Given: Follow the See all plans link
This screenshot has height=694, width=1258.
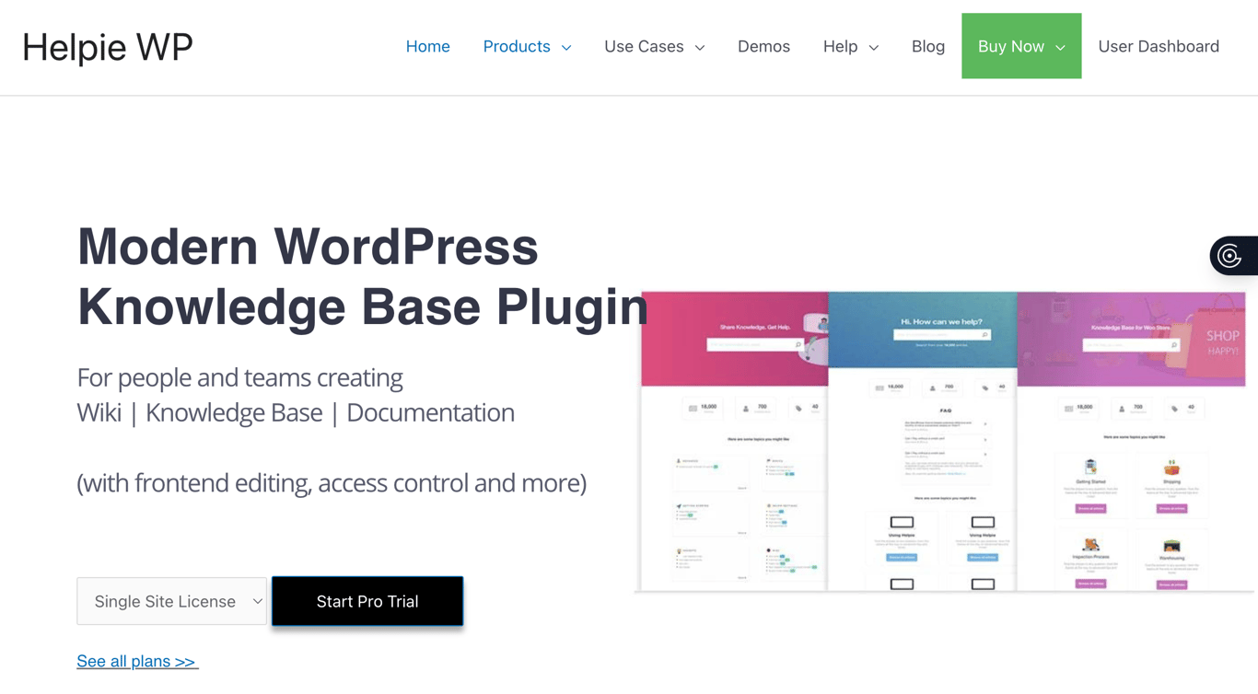Looking at the screenshot, I should [x=137, y=661].
